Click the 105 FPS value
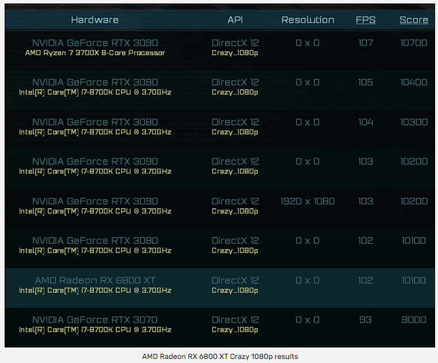 [365, 82]
